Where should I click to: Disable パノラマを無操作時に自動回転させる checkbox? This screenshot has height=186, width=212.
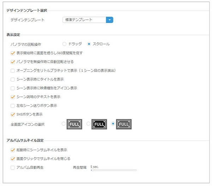pyautogui.click(x=13, y=62)
